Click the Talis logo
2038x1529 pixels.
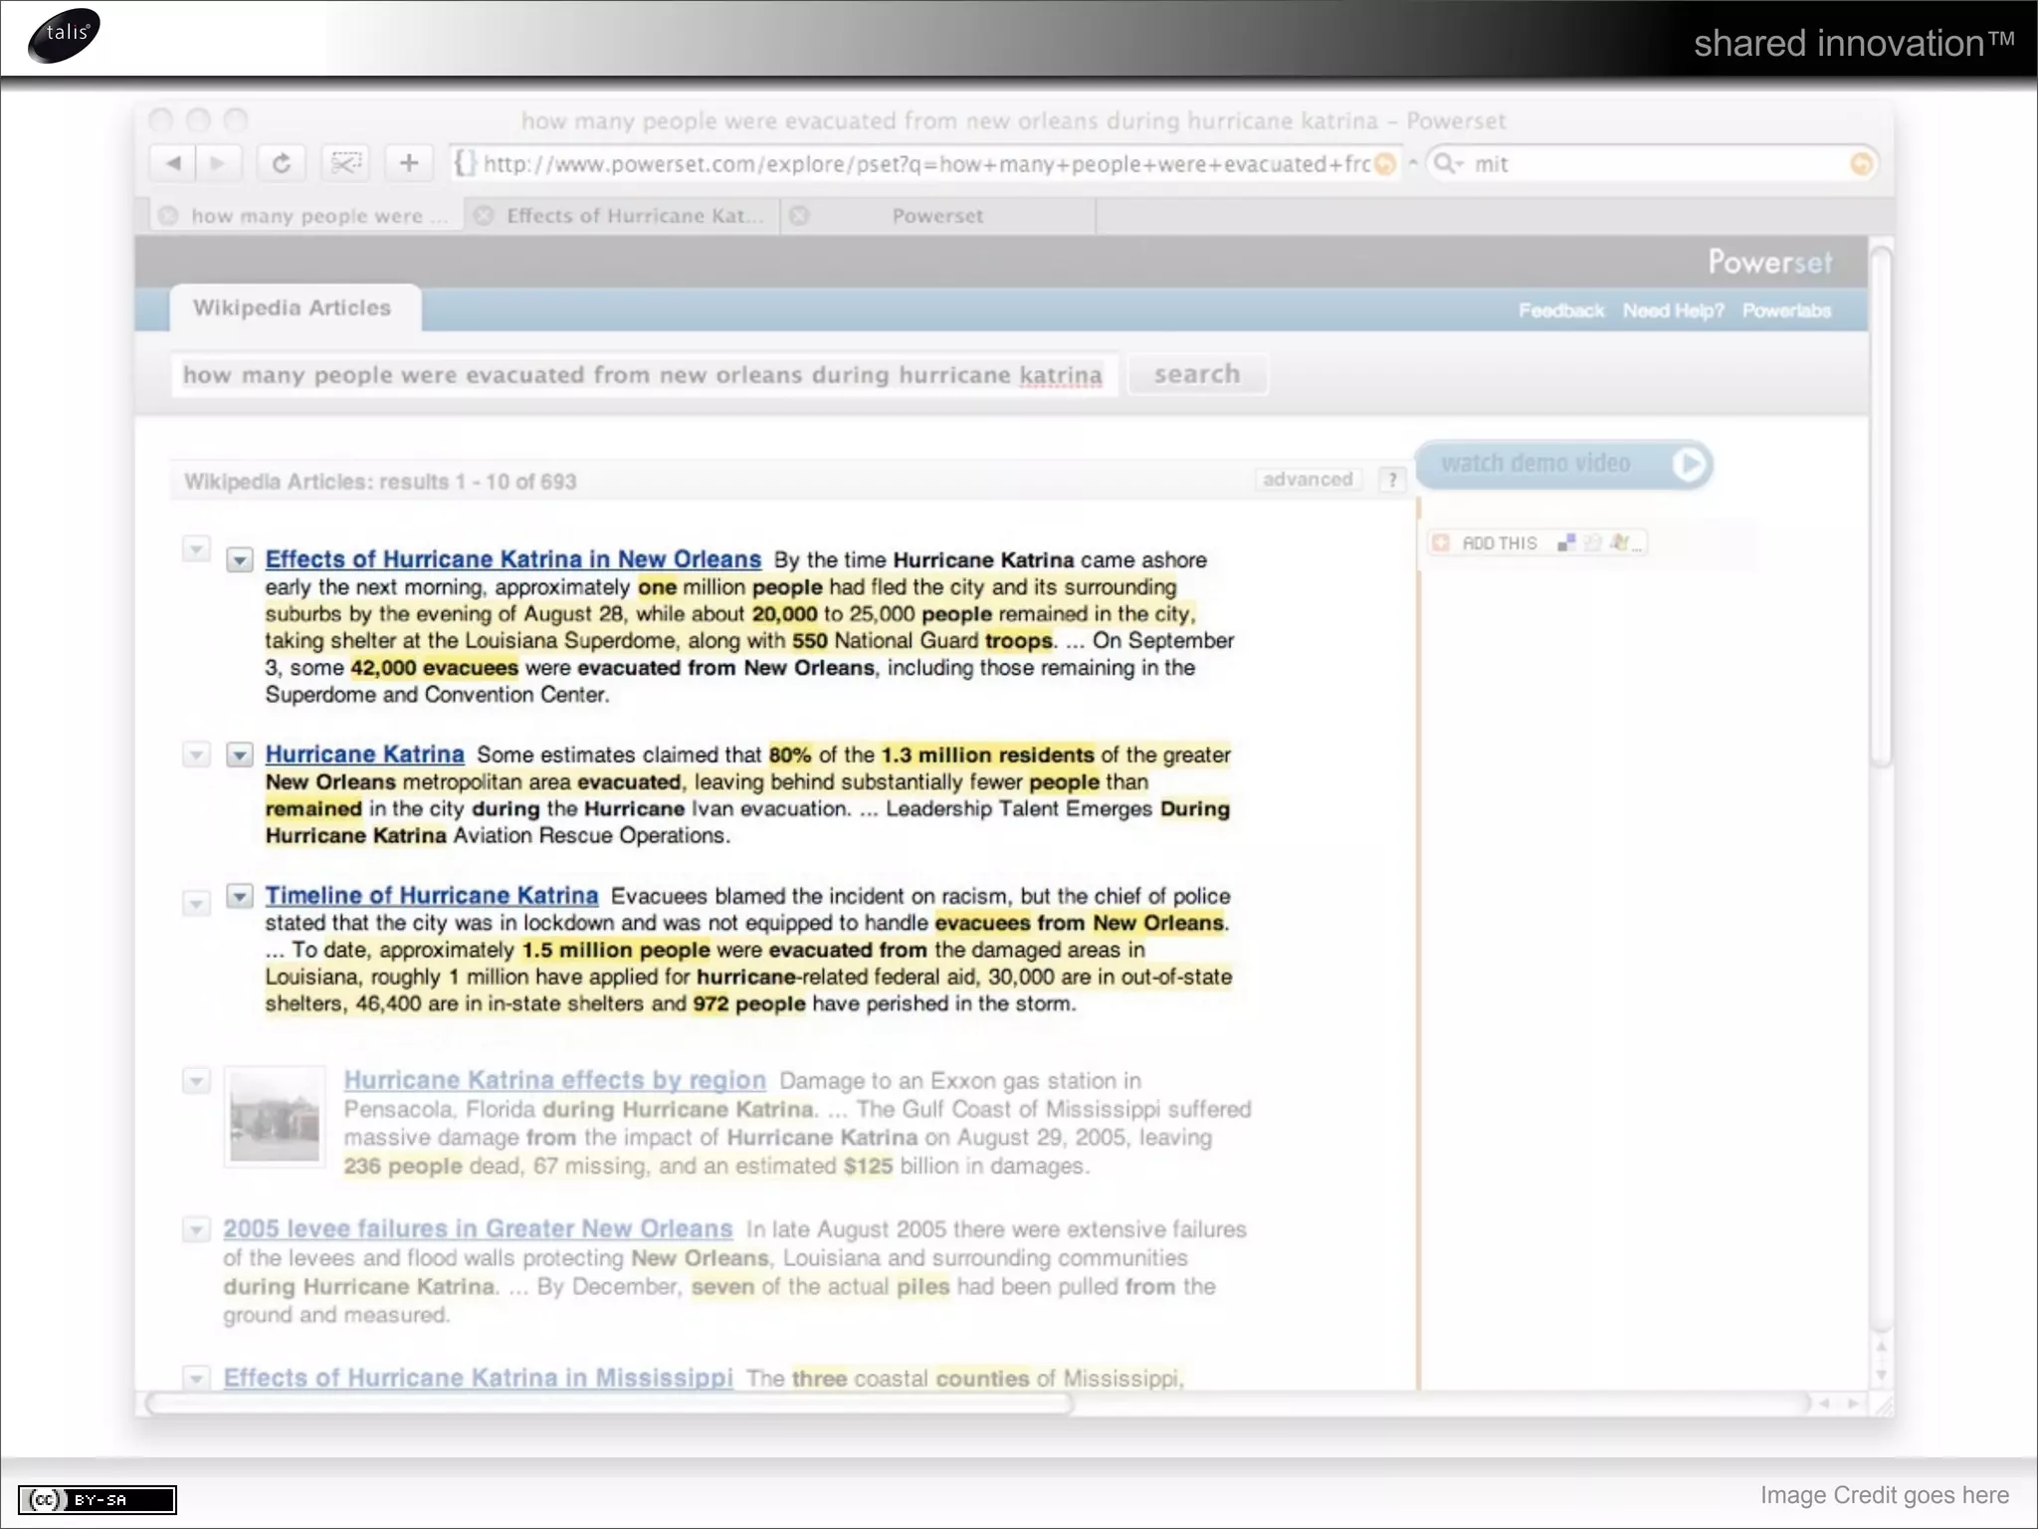pyautogui.click(x=65, y=35)
